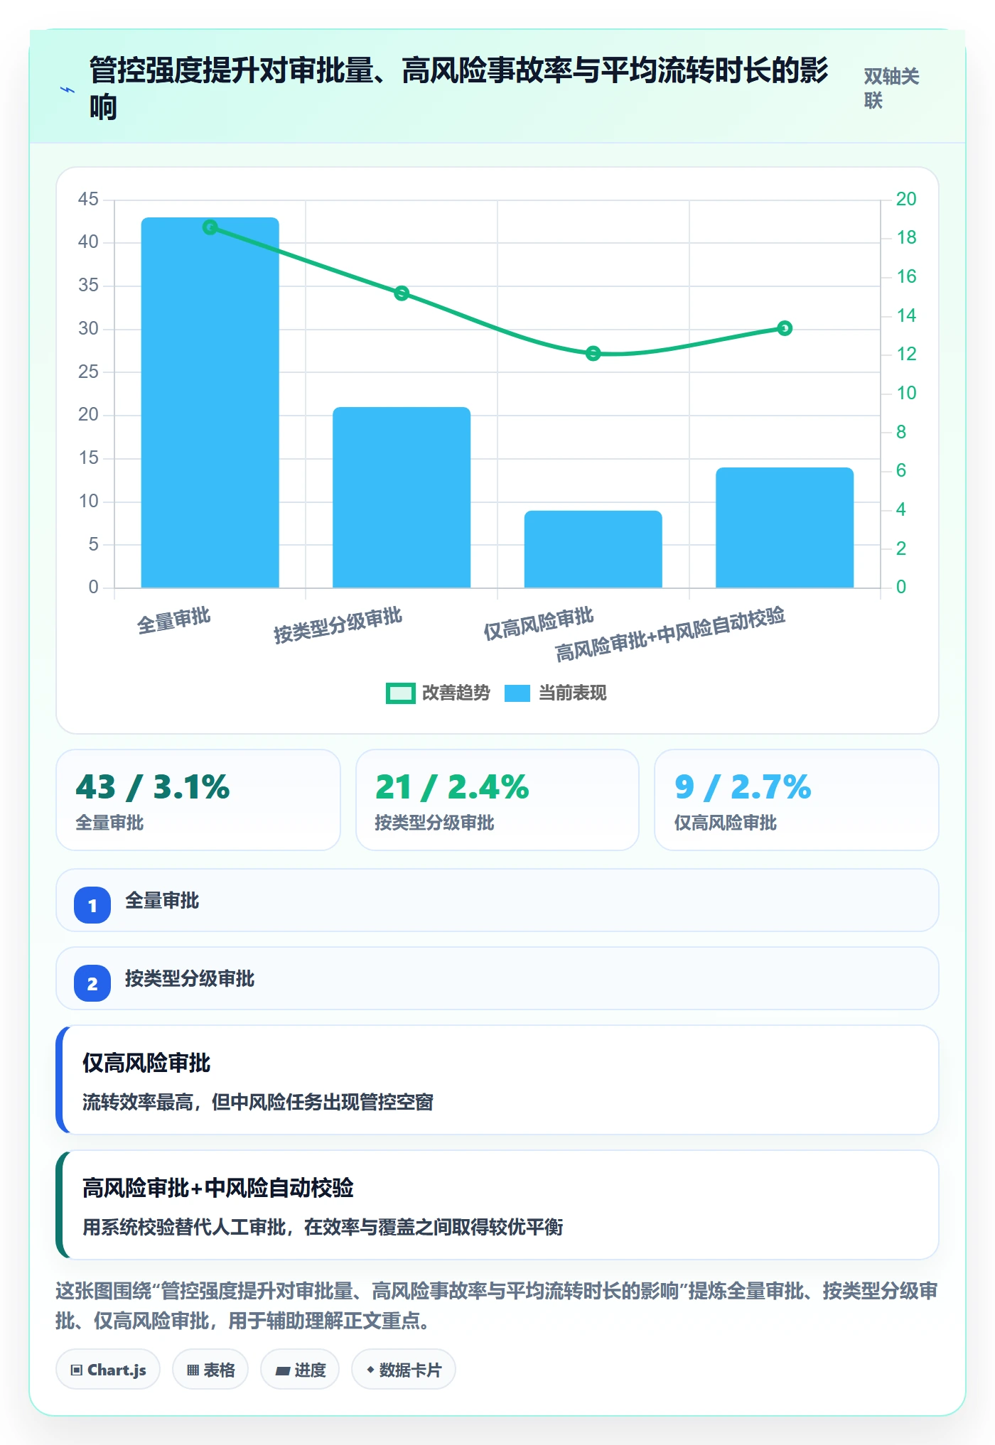The width and height of the screenshot is (995, 1445).
Task: Click the line point above the 全量审批 bar
Action: (x=210, y=227)
